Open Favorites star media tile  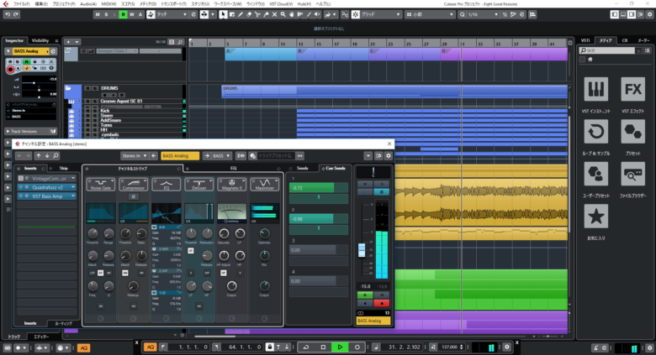coord(595,217)
